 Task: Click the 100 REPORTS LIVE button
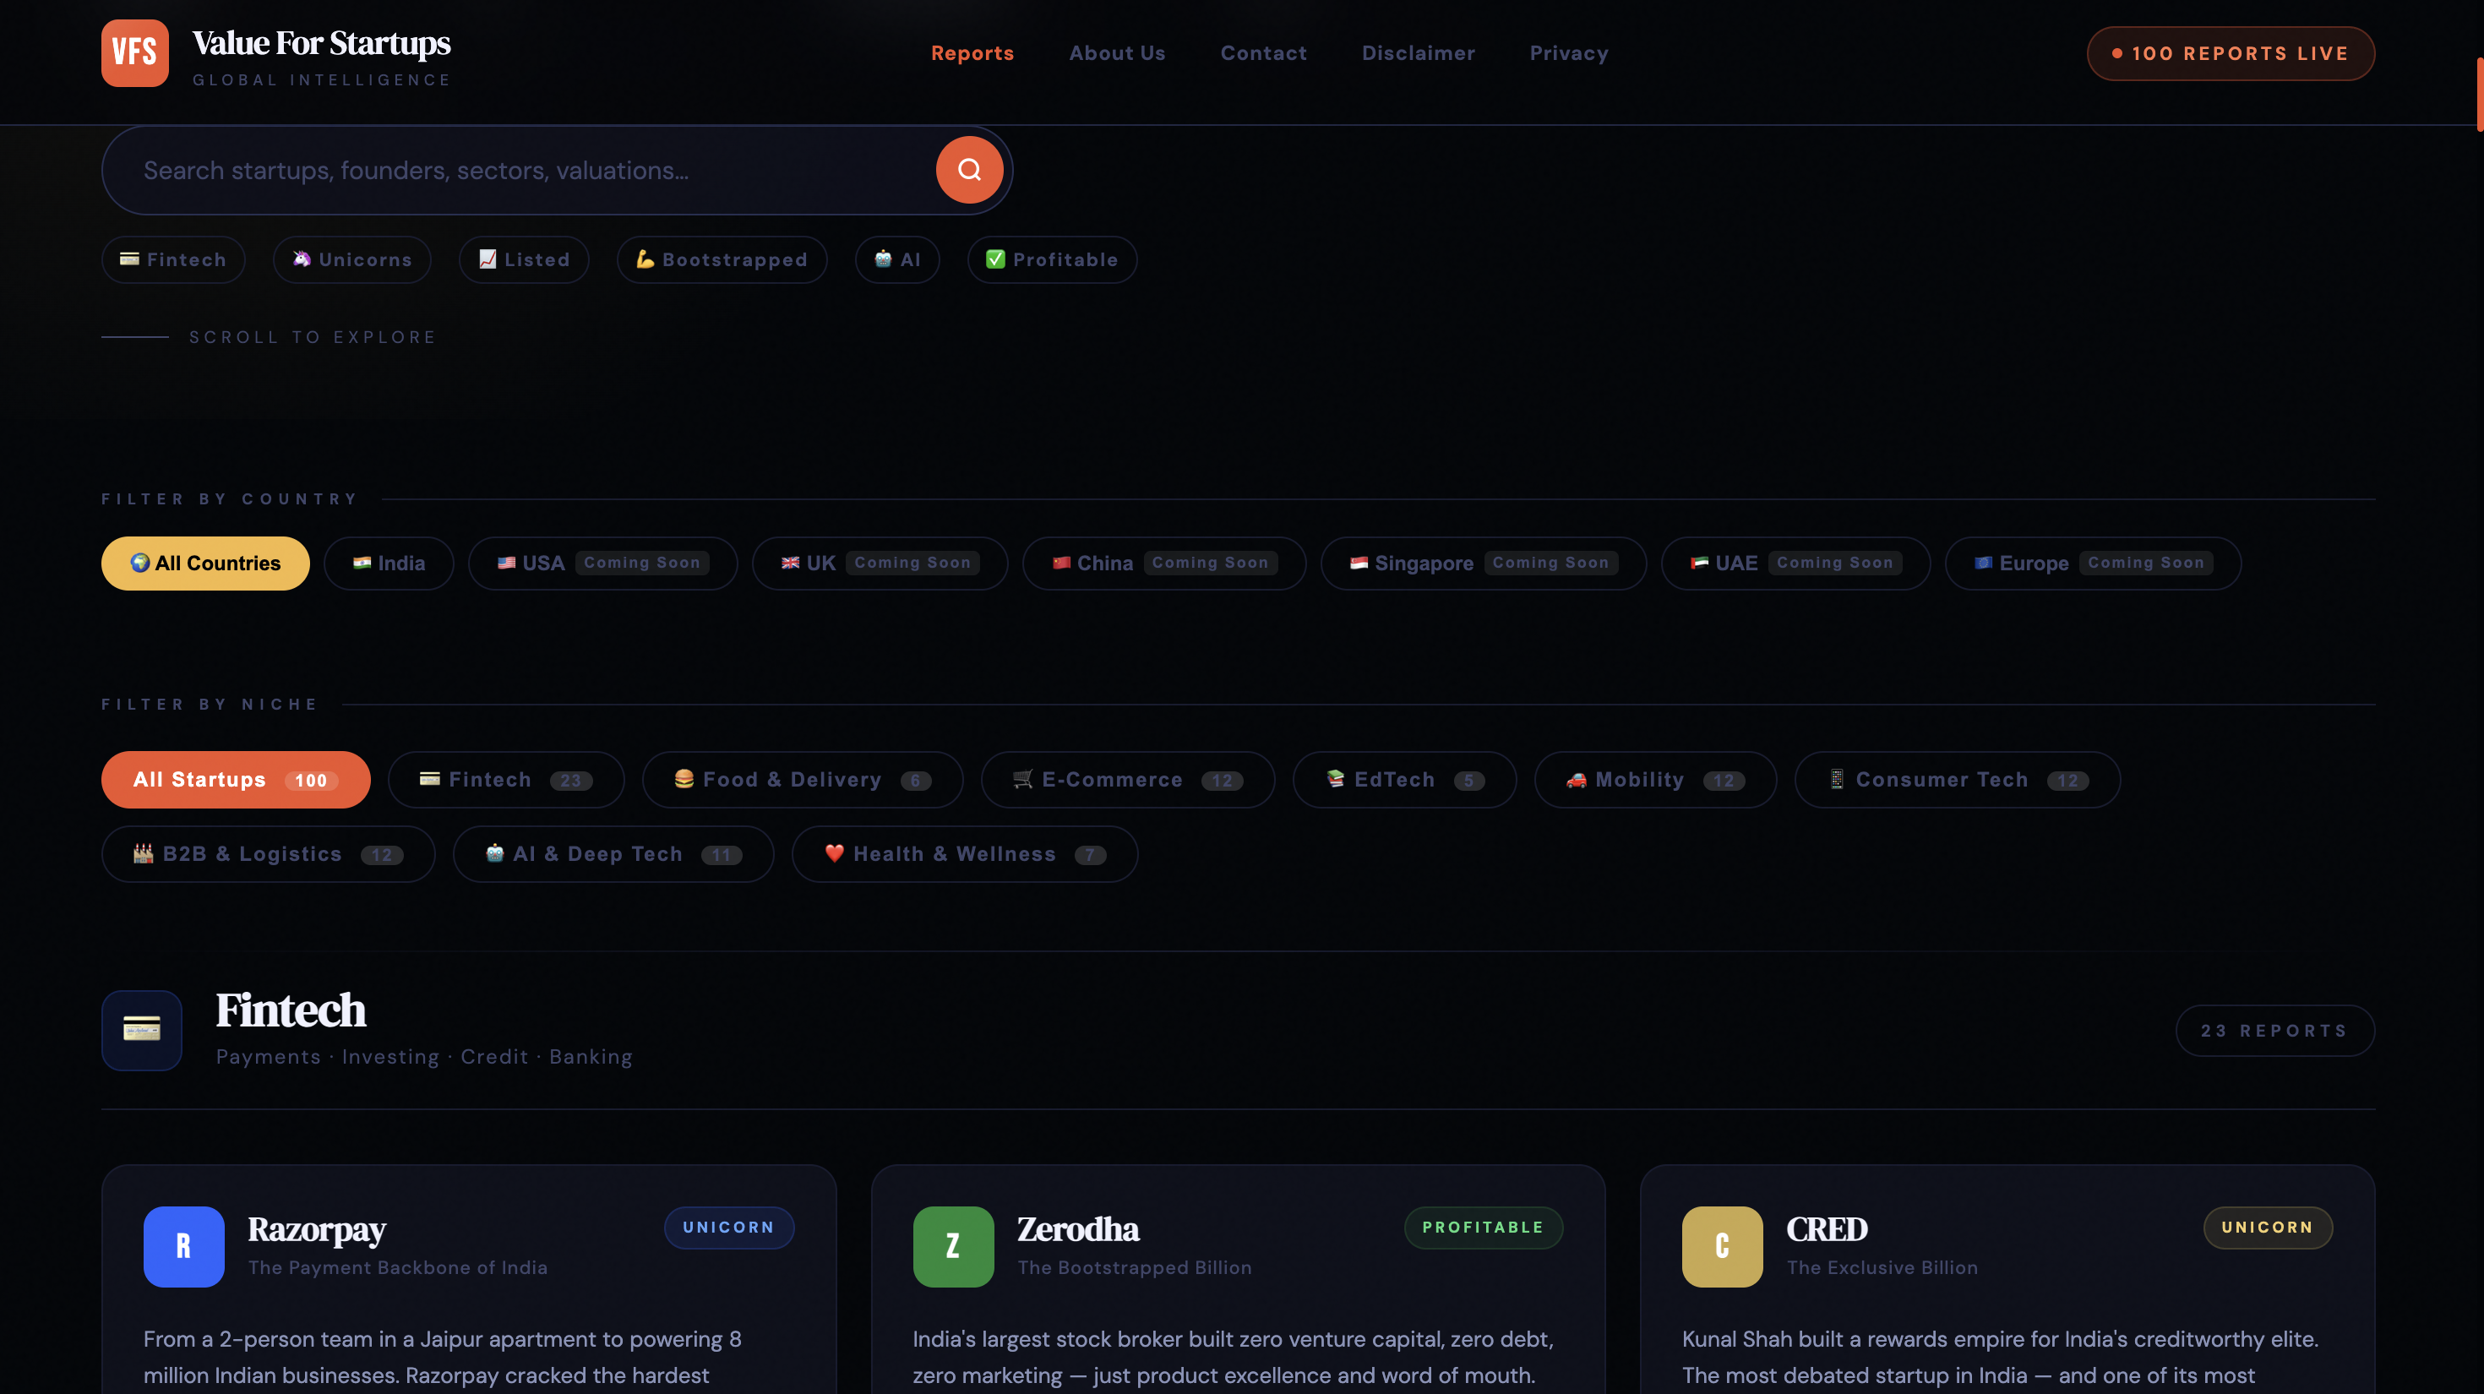click(x=2231, y=53)
